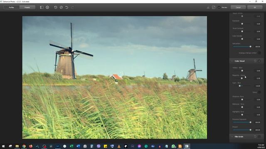
Task: Toggle the Preview checkbox
Action: pyautogui.click(x=219, y=7)
